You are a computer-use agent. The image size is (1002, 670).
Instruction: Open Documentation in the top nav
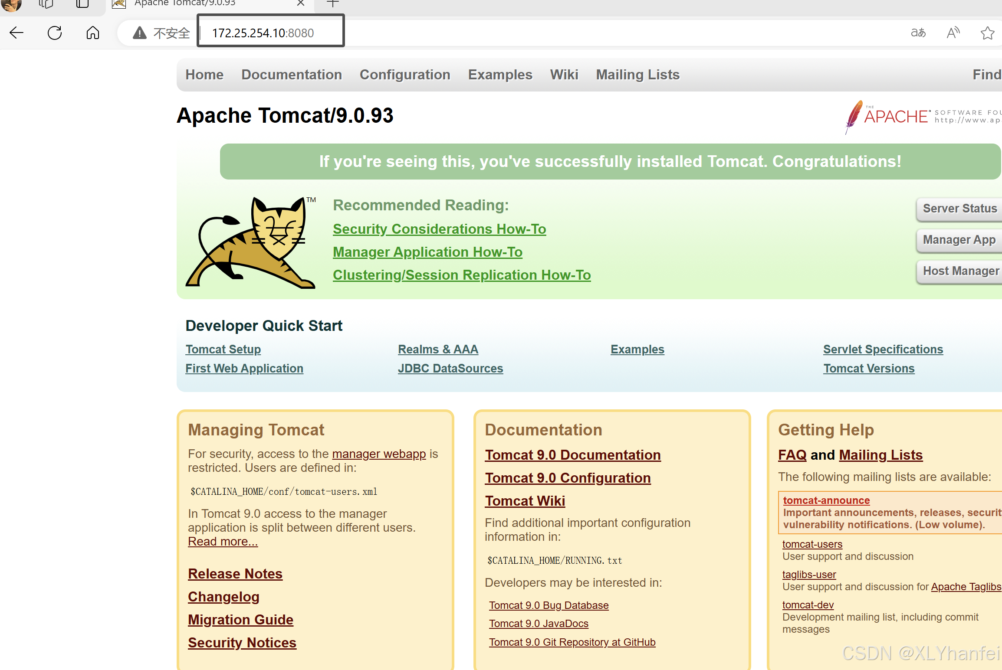[292, 75]
